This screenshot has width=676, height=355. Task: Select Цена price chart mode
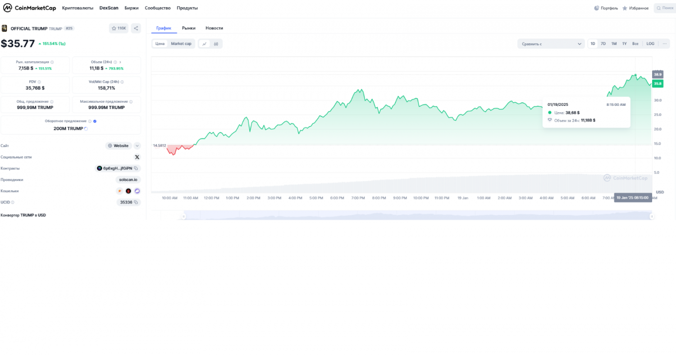pos(160,44)
